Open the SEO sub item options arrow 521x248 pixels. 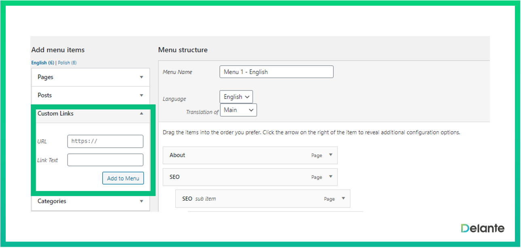click(343, 199)
